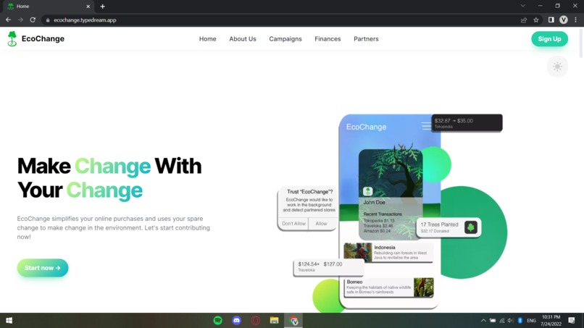
Task: Click the $32.87 → $35.00 Tokopedia card
Action: (467, 123)
